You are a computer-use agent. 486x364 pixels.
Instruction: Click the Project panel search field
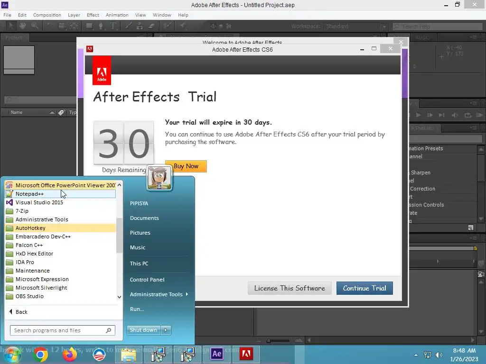coord(40,100)
